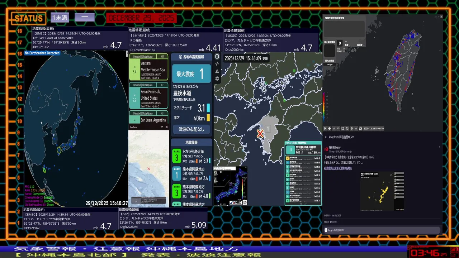Click the magnitude 3.1 cyan color bar
Image resolution: width=459 pixels, height=258 pixels.
tap(208, 108)
